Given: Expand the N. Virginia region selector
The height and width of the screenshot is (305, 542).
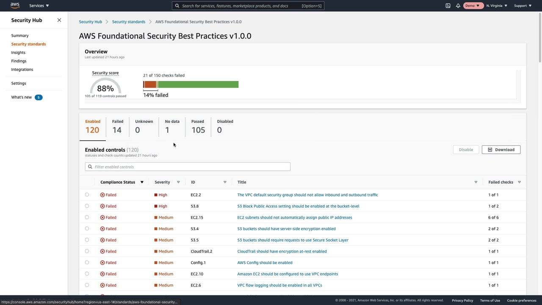Looking at the screenshot, I should tap(497, 6).
